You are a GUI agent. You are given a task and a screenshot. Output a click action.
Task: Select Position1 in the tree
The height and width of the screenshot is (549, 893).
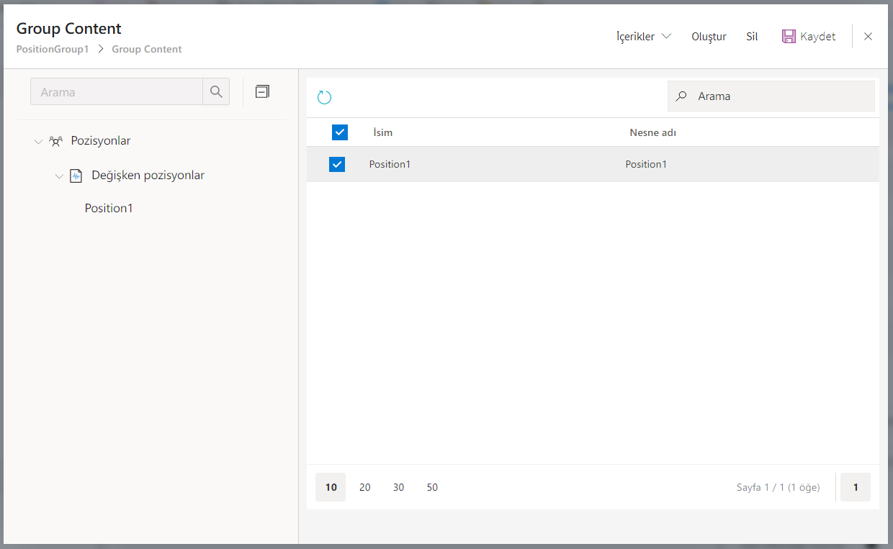[109, 209]
